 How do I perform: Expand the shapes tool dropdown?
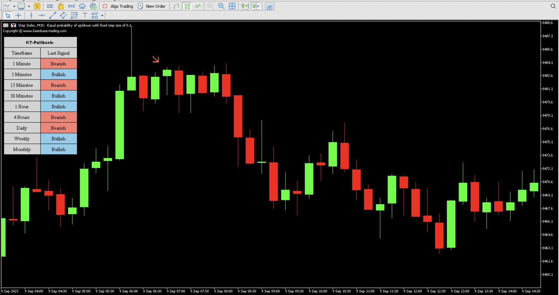coord(102,16)
